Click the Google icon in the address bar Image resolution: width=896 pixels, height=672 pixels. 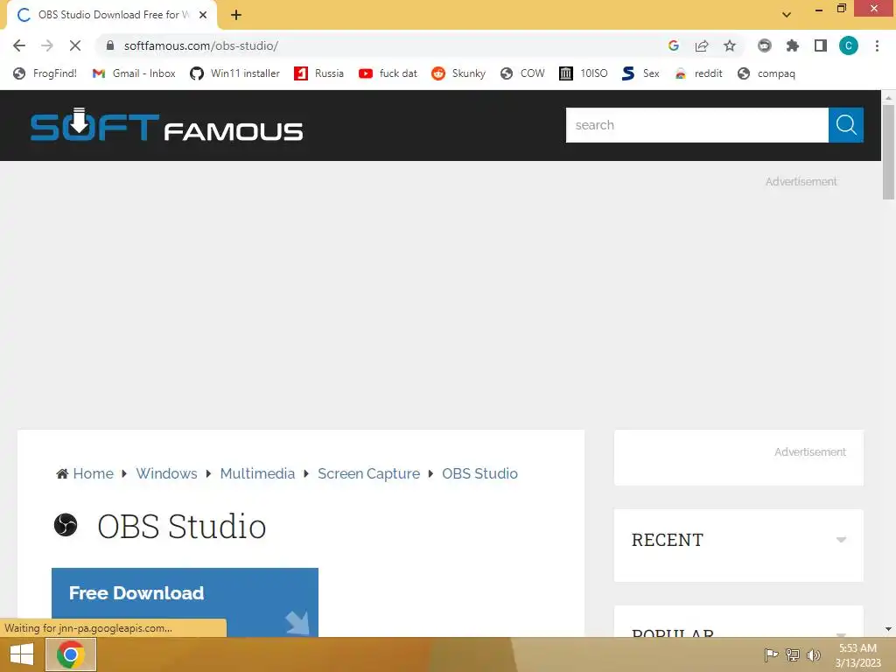click(674, 45)
